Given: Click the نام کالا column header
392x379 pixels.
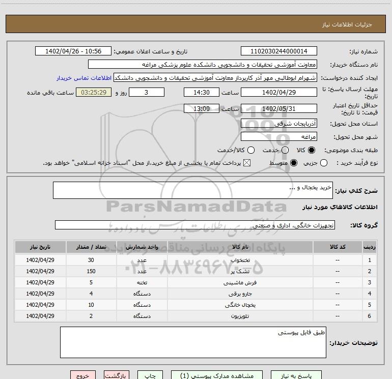Looking at the screenshot, I should 240,247.
